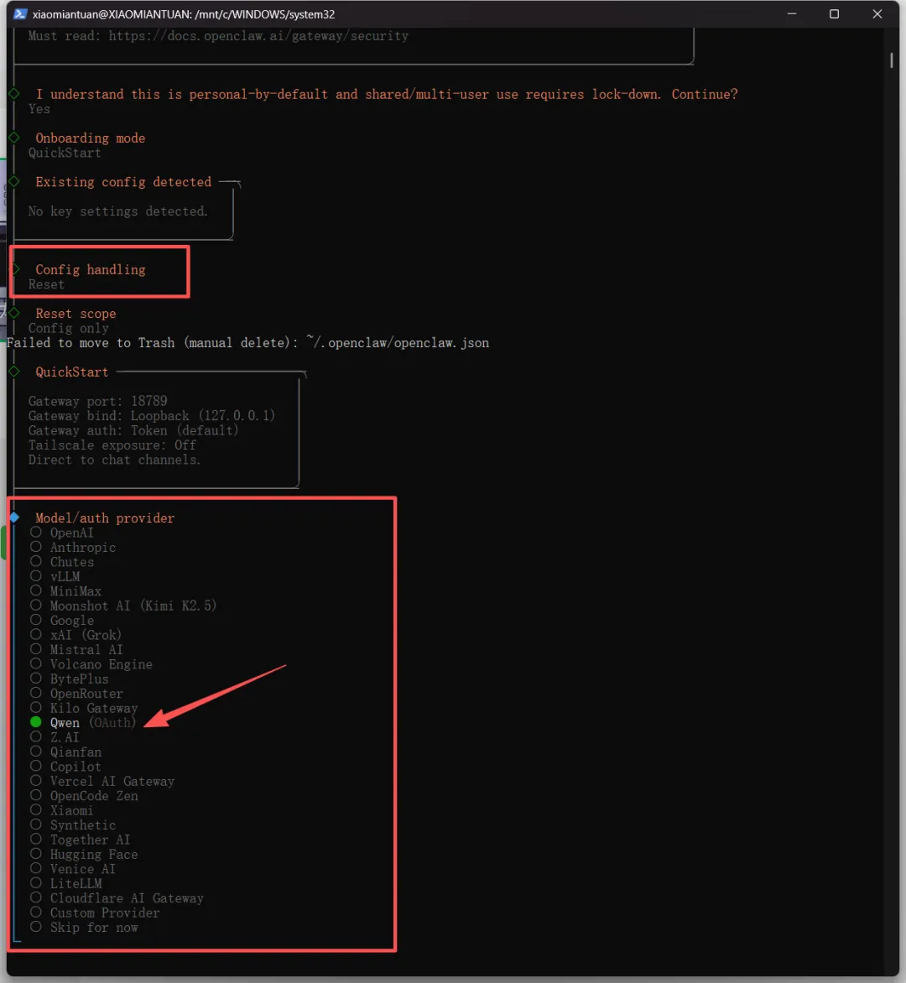
Task: Click the green diamond beside Reset scope
Action: 13,313
